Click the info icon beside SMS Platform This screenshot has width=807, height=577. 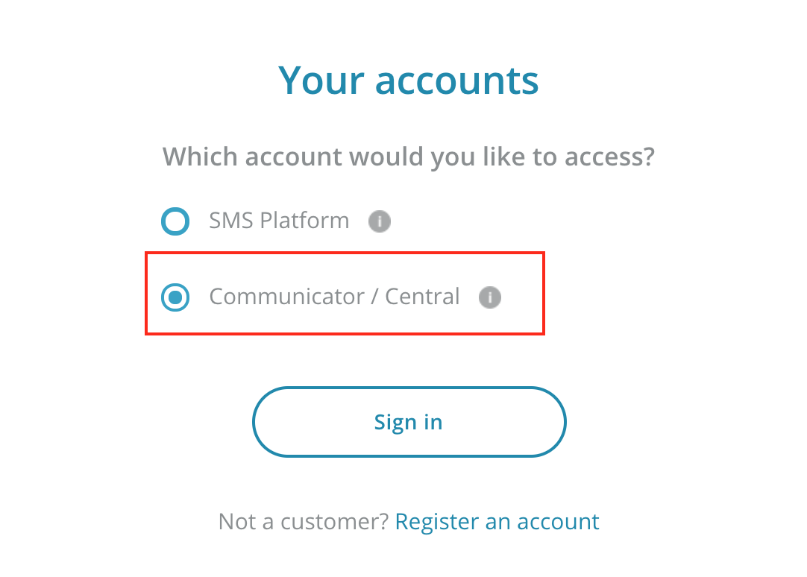coord(380,221)
